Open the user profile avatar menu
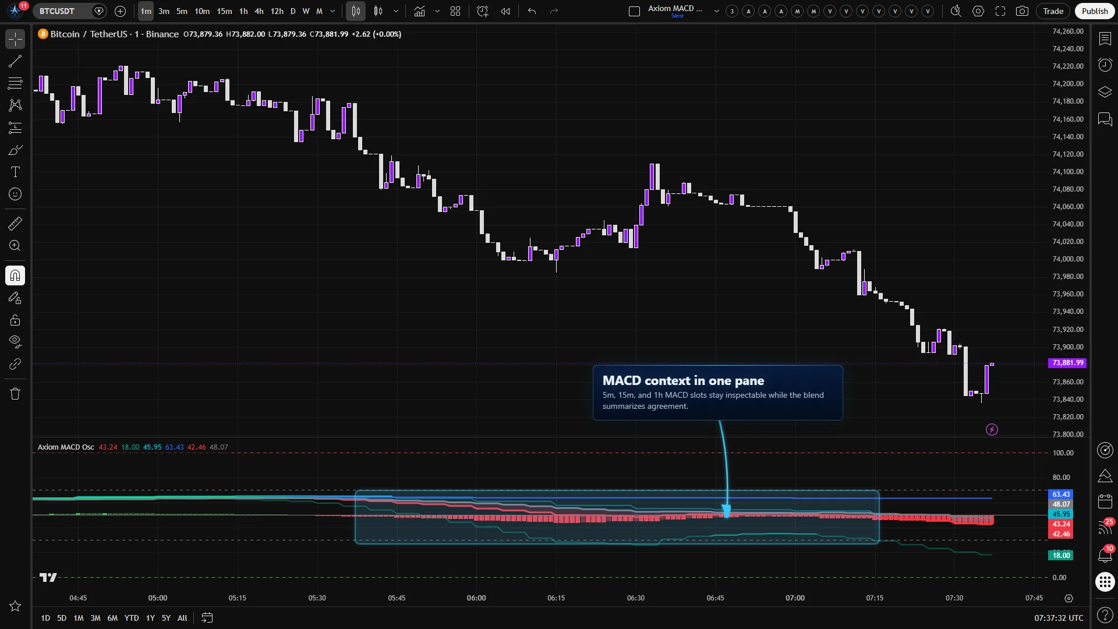Image resolution: width=1118 pixels, height=629 pixels. pos(15,11)
